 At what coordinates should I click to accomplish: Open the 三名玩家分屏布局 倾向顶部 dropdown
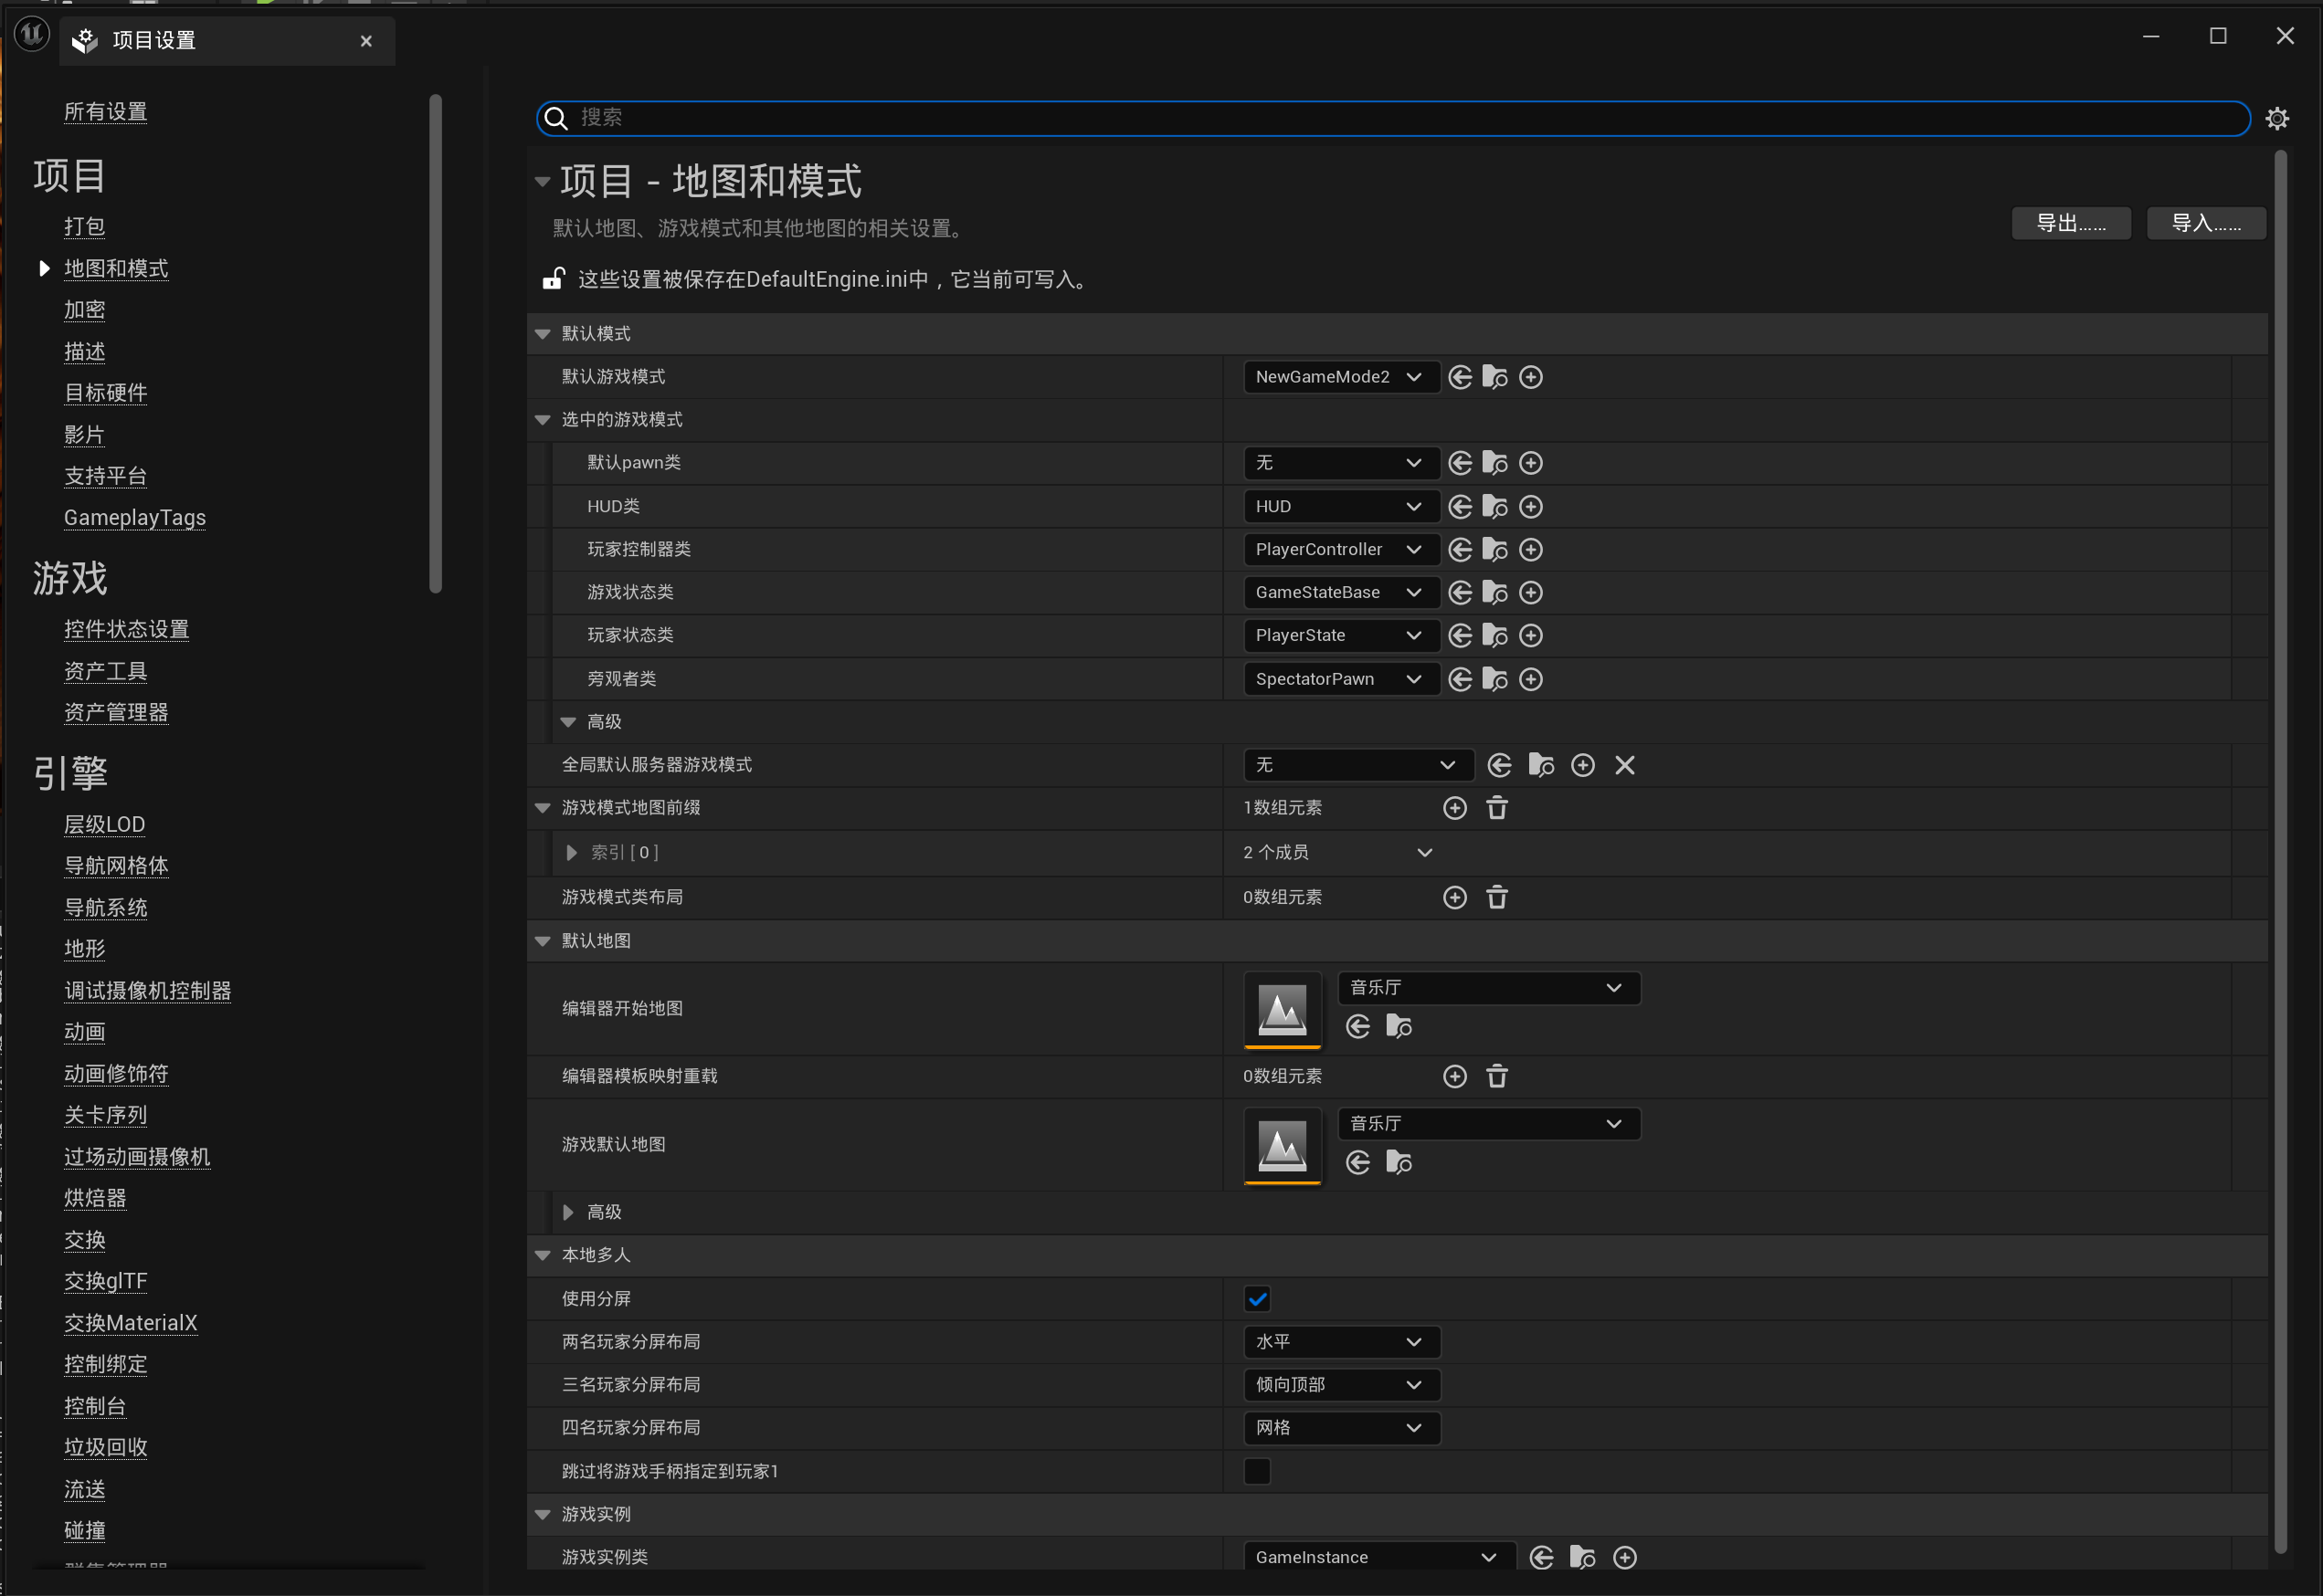pyautogui.click(x=1341, y=1386)
